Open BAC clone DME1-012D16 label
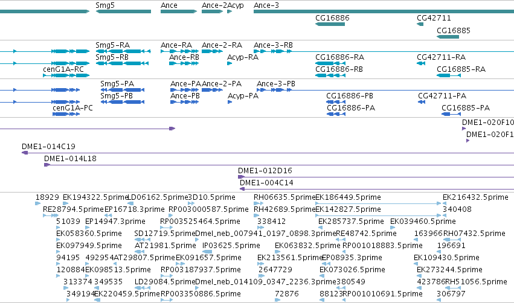This screenshot has width=514, height=303. 265,171
